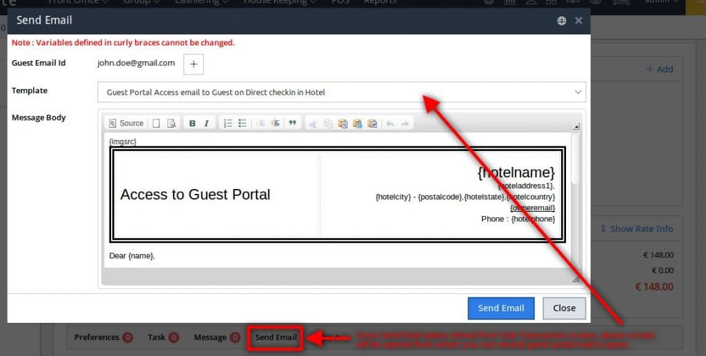706x356 pixels.
Task: Click 'Dear {name},' line in message
Action: (x=132, y=255)
